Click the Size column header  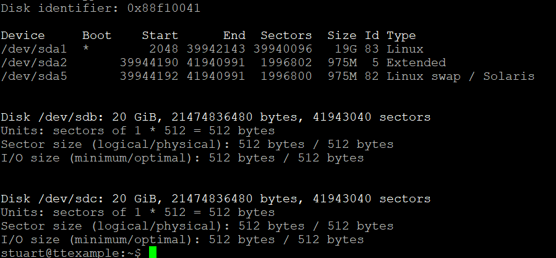tap(341, 35)
